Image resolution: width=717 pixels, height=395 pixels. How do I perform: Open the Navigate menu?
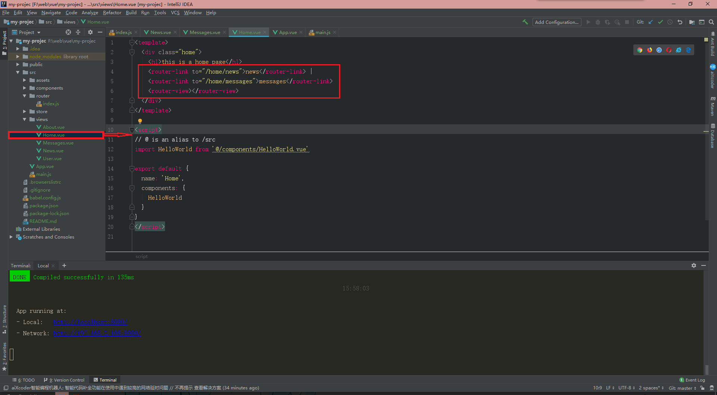(x=51, y=13)
